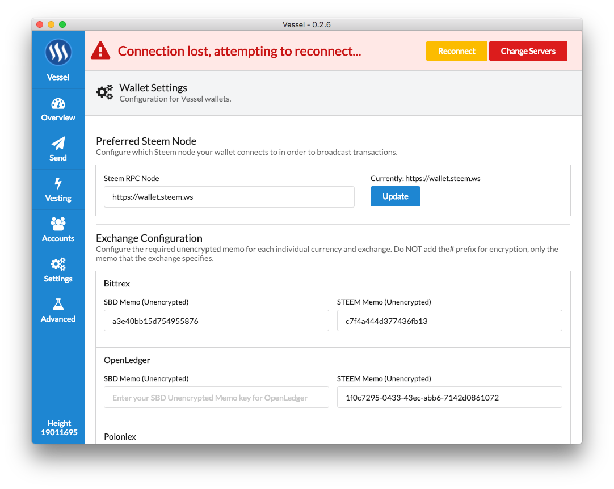614x489 pixels.
Task: Click the Vessel label in the sidebar
Action: pyautogui.click(x=58, y=77)
